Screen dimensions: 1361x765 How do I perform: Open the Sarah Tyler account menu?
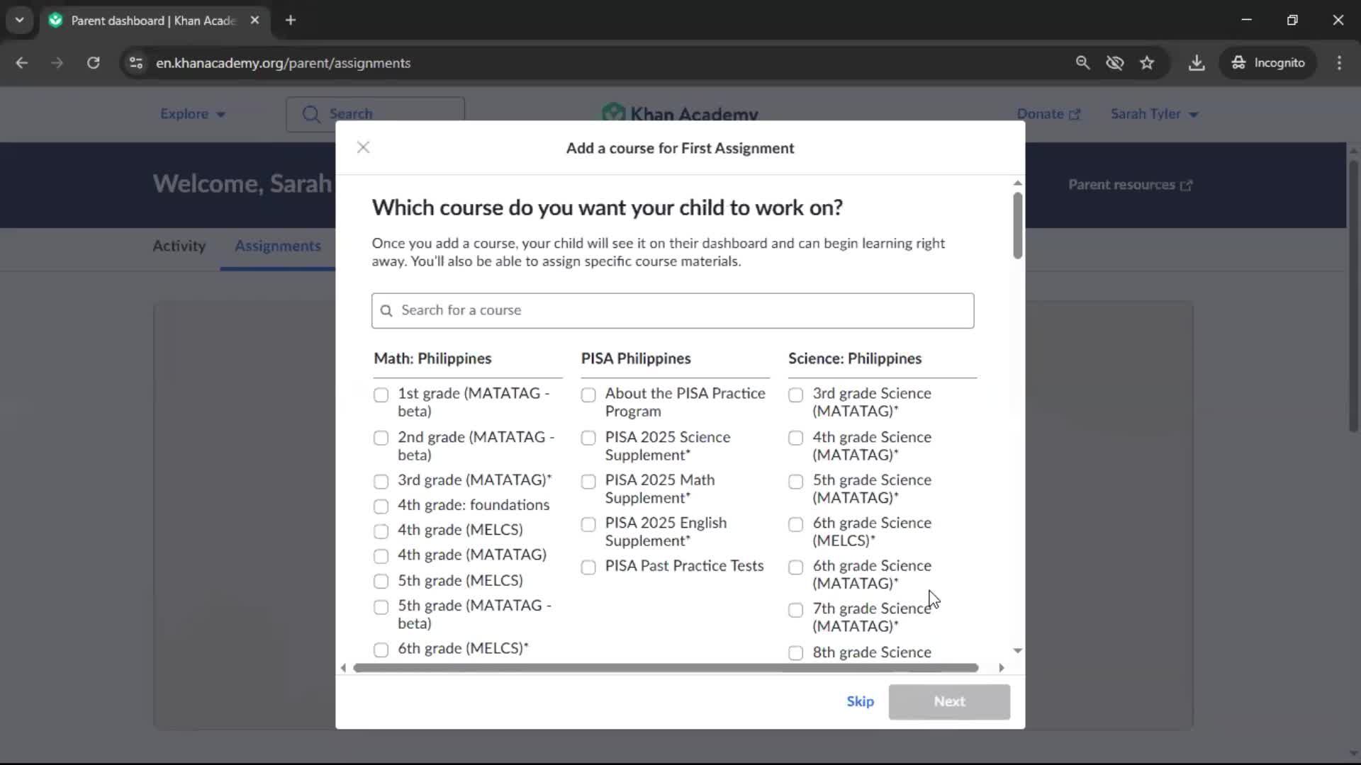point(1154,114)
